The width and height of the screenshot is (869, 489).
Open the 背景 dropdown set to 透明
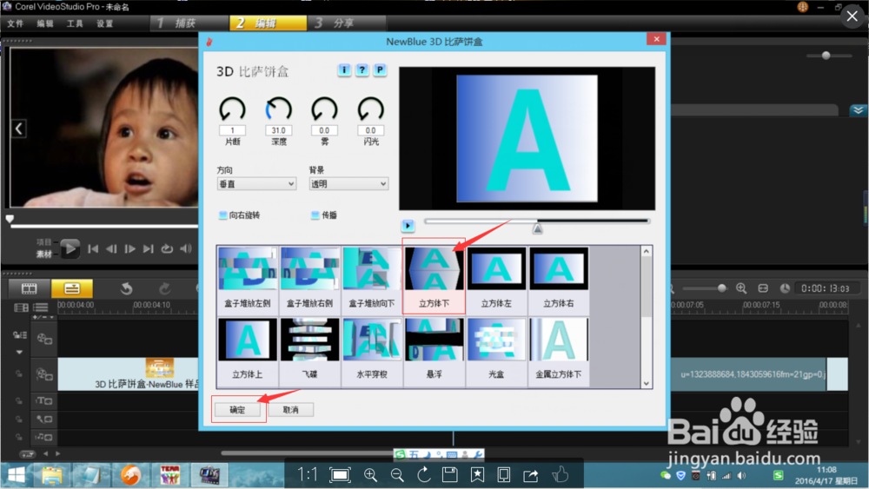(x=348, y=184)
